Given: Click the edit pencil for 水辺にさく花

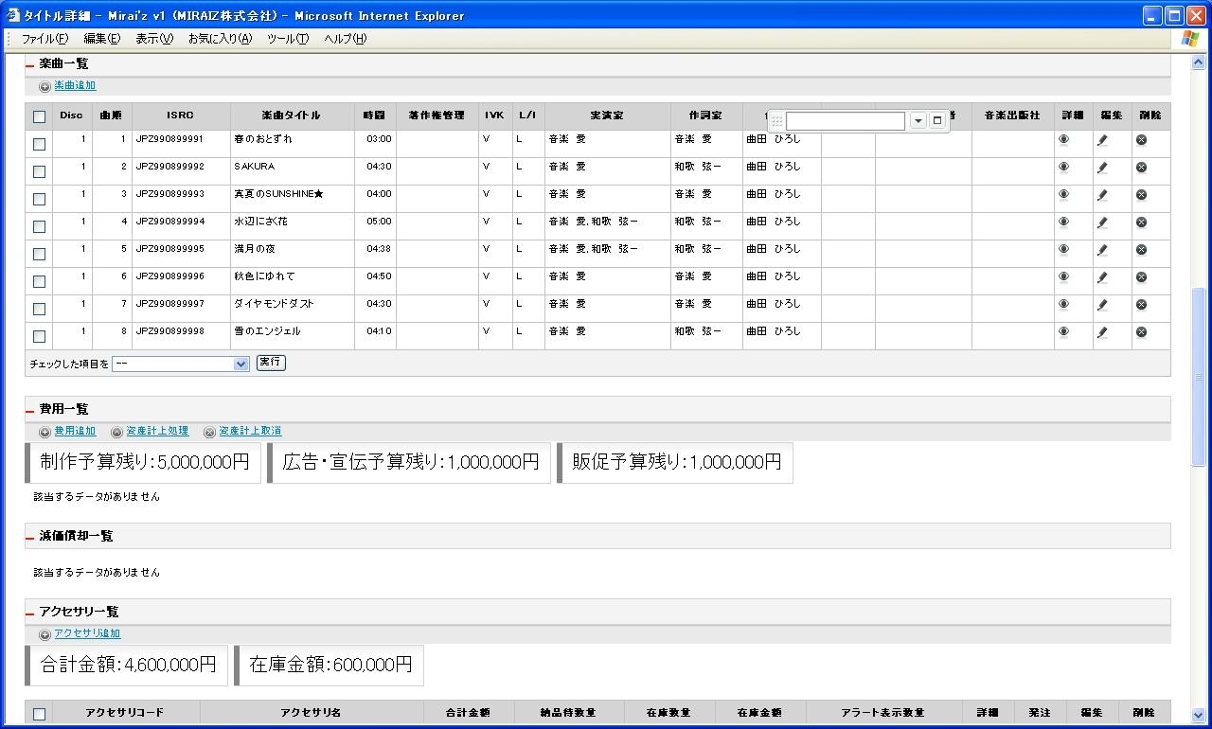Looking at the screenshot, I should 1102,222.
